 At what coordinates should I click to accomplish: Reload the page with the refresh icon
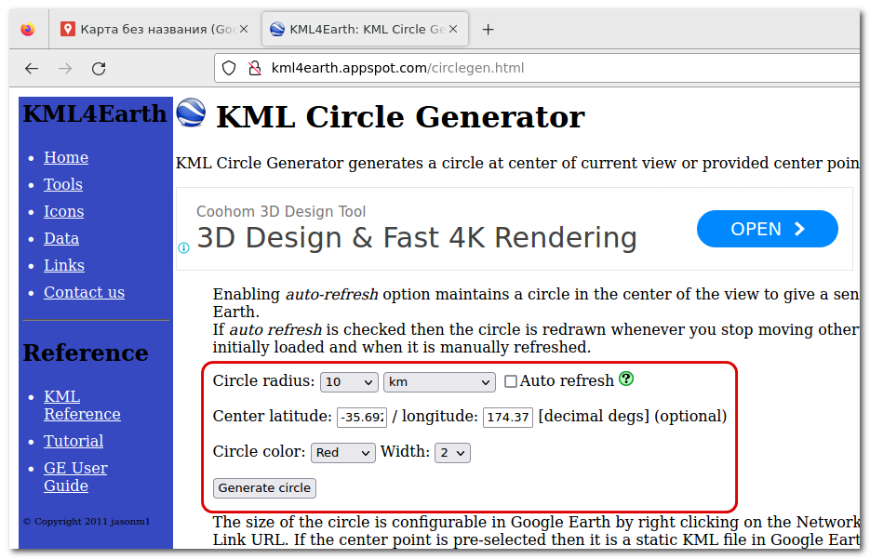tap(99, 68)
